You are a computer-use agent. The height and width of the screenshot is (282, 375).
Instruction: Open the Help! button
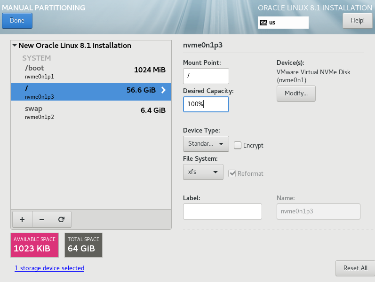357,21
